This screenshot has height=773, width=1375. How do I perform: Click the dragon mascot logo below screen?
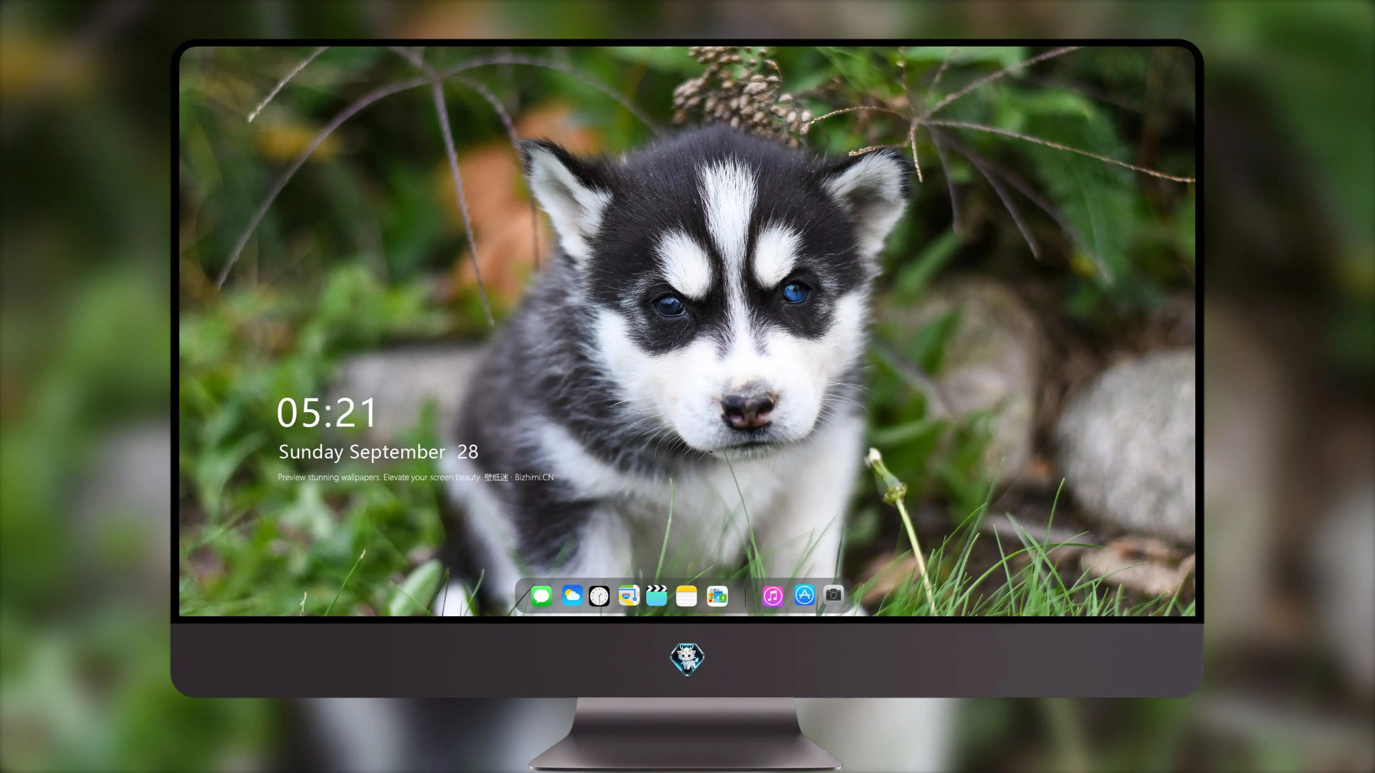coord(687,659)
